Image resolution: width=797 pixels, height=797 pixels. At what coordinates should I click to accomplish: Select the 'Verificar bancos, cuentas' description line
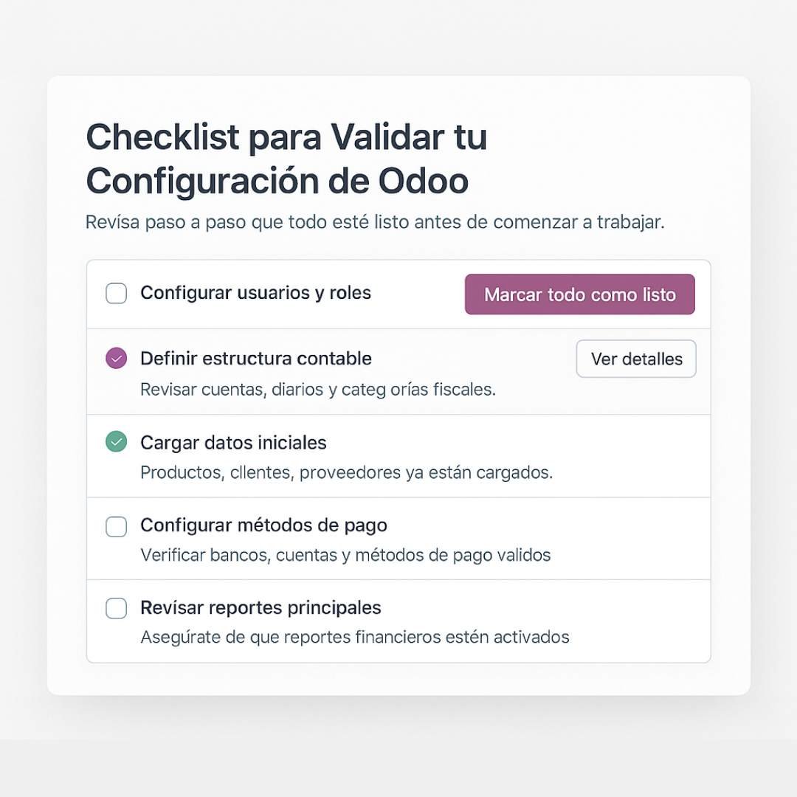point(345,555)
